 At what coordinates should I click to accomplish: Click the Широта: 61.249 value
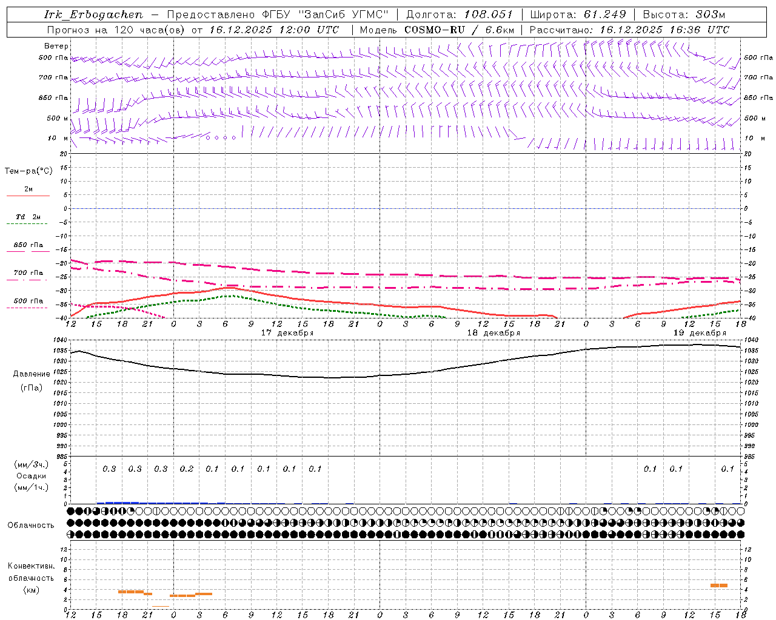pos(578,15)
